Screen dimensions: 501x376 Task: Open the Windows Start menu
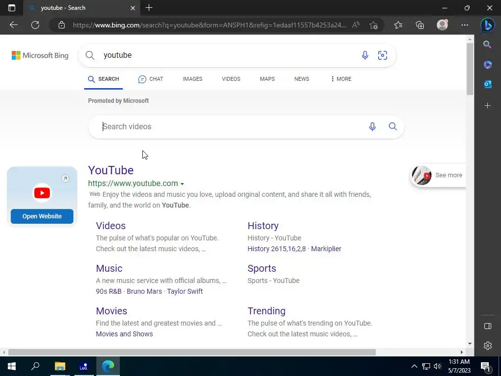pyautogui.click(x=12, y=366)
